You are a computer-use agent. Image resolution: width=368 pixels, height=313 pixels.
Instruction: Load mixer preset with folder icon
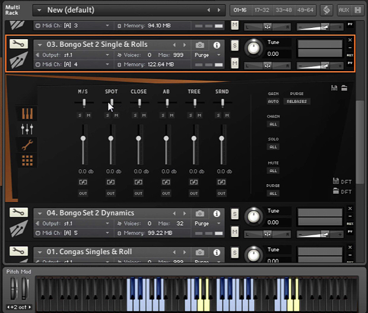pyautogui.click(x=344, y=88)
